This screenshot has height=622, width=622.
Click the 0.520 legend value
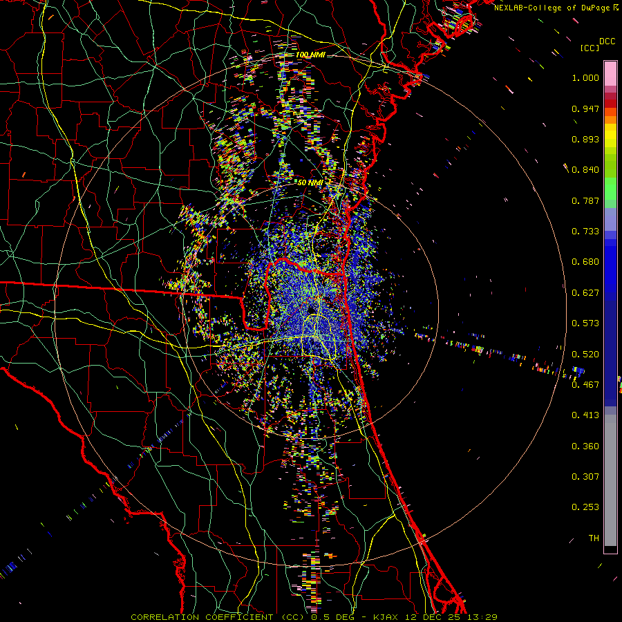(x=585, y=355)
